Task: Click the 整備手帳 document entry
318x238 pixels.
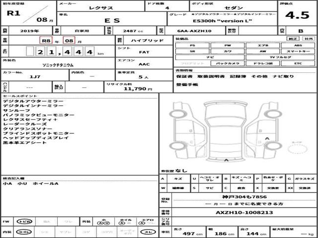Action: [x=187, y=85]
